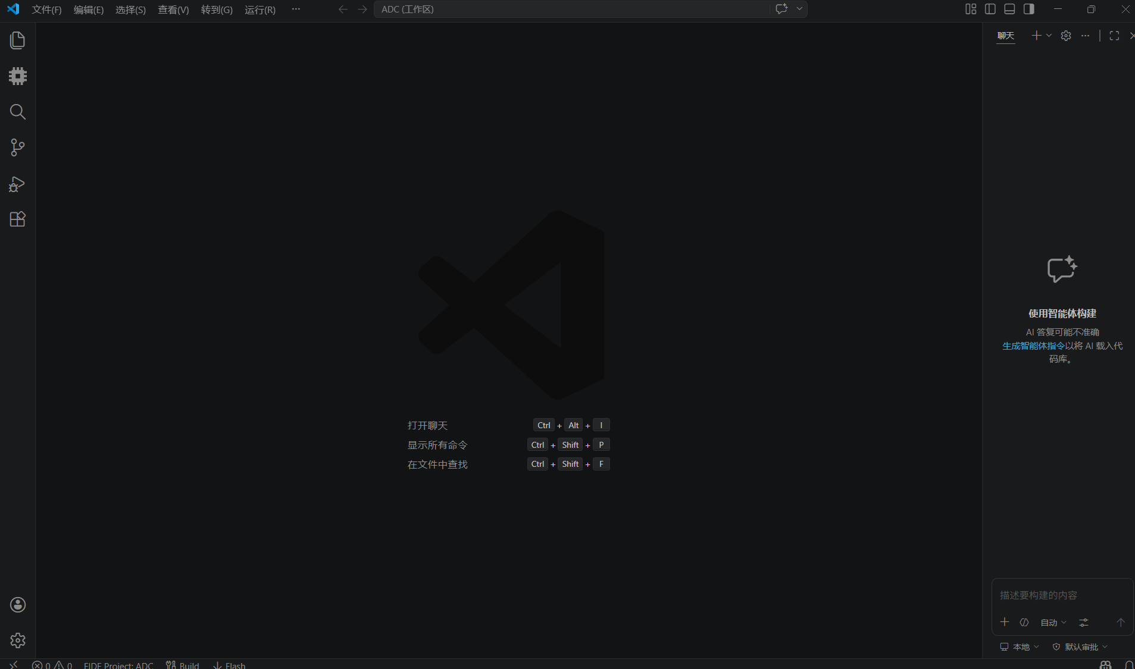Maximize the chat panel size

coord(1114,36)
